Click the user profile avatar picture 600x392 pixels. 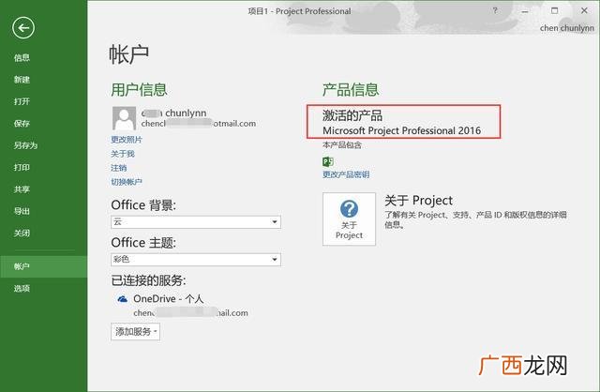[124, 118]
